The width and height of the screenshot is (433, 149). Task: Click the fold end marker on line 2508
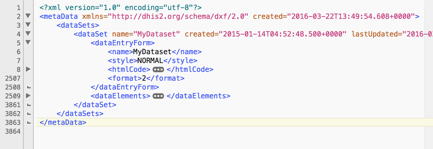pos(28,87)
